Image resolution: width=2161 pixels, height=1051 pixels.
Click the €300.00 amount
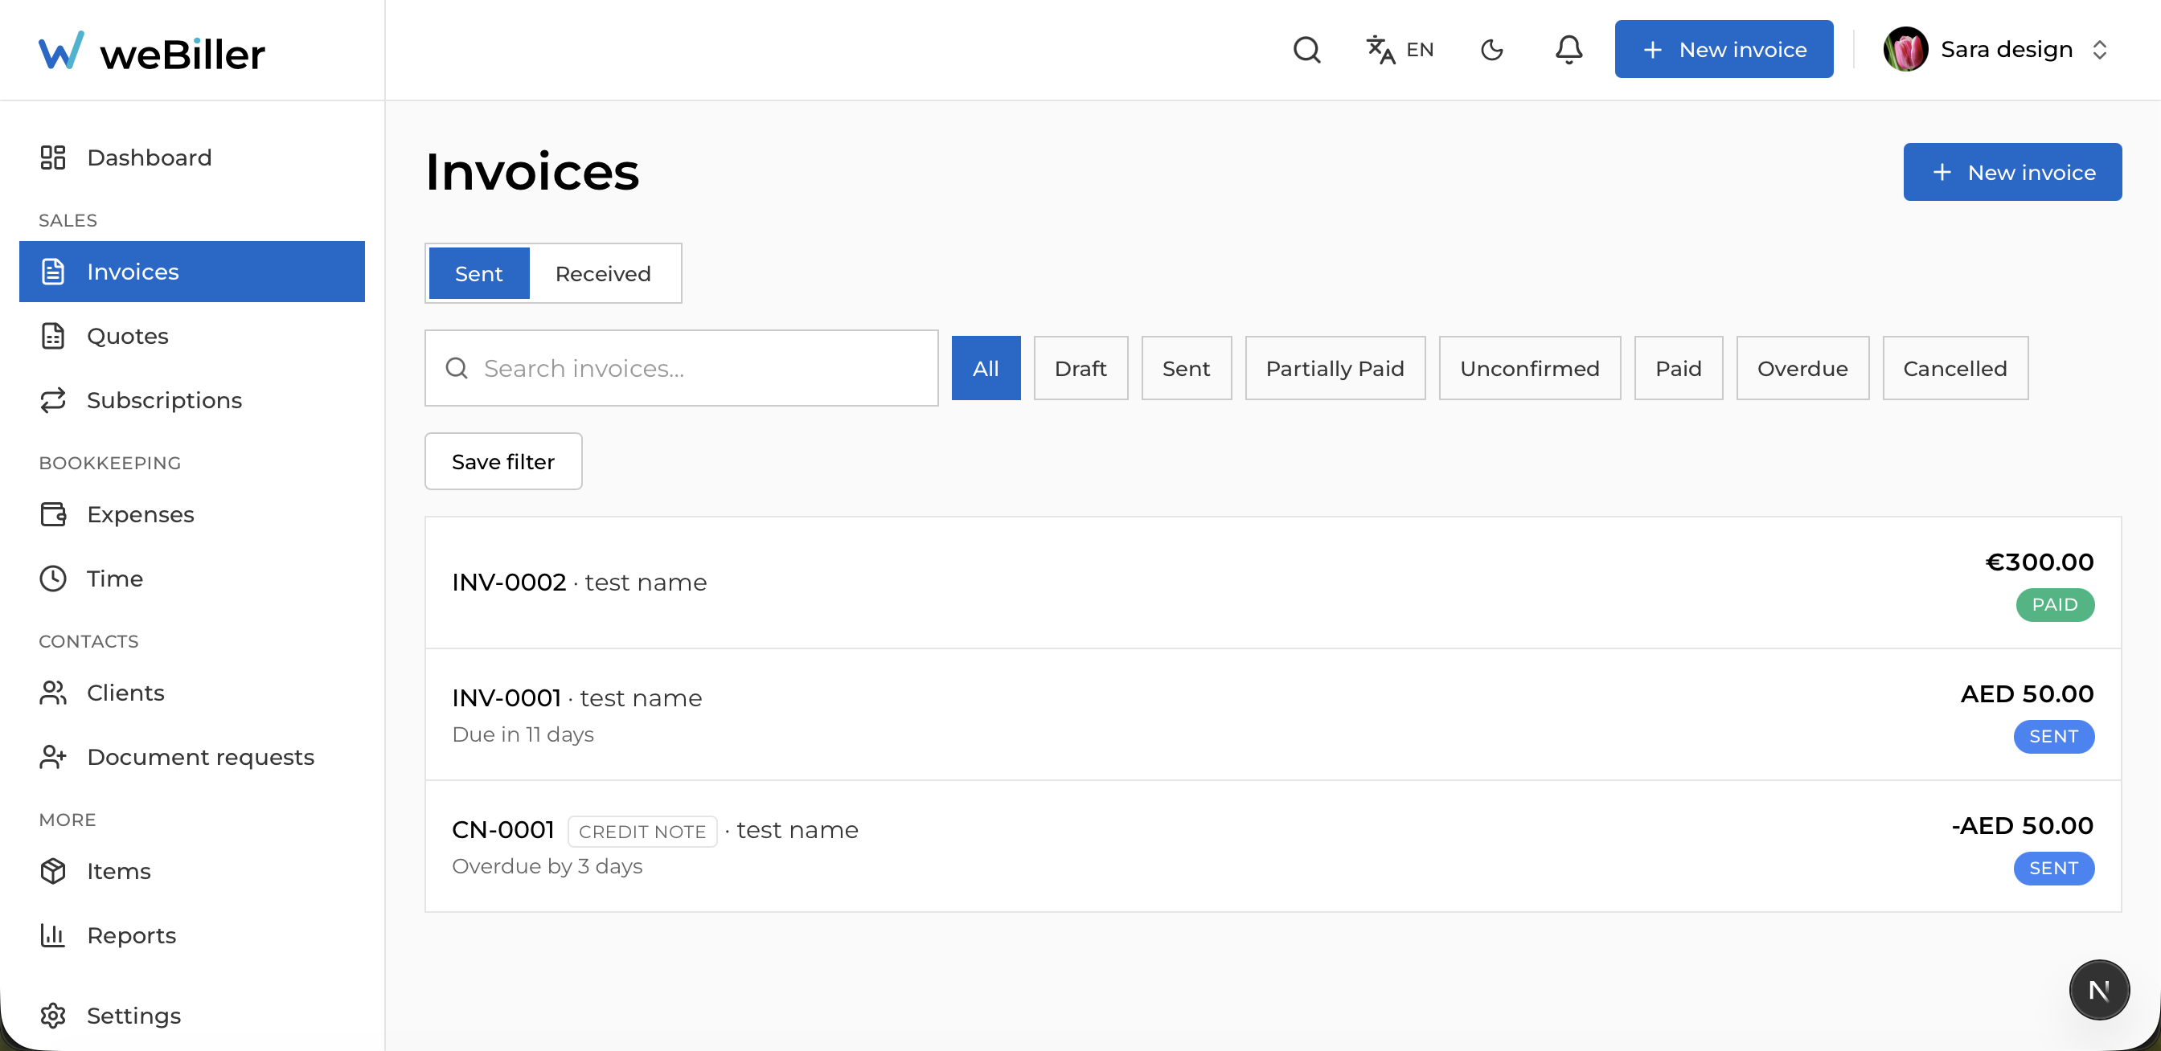pyautogui.click(x=2040, y=562)
